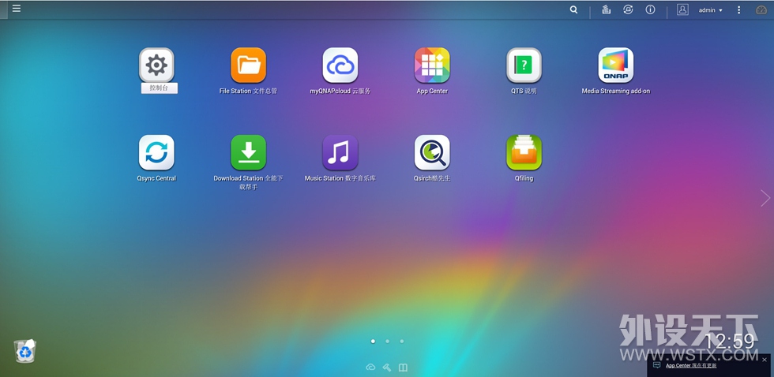Click the book feedback icon in bottom bar
The width and height of the screenshot is (774, 377).
tap(404, 368)
